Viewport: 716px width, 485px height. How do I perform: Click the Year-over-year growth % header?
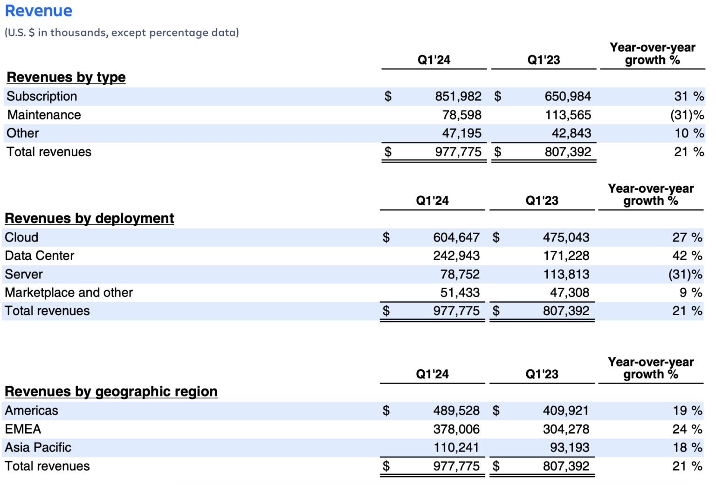coord(652,54)
